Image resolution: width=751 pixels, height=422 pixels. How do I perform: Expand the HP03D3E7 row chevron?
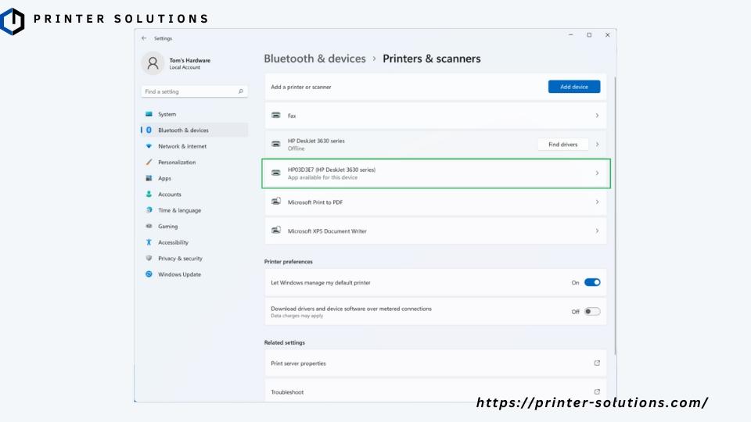(x=597, y=173)
